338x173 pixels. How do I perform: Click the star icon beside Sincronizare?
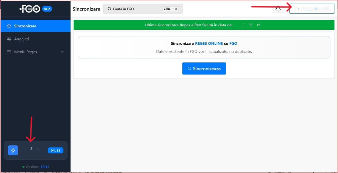(x=9, y=26)
